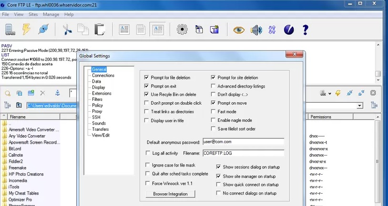388x206 pixels.
Task: Select View/Edit in settings tree
Action: [101, 135]
